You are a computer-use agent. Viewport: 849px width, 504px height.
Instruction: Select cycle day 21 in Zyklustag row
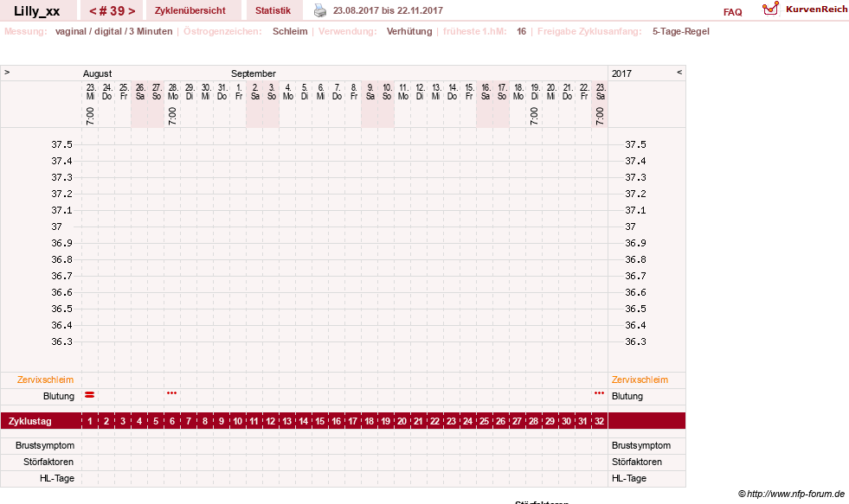coord(418,421)
